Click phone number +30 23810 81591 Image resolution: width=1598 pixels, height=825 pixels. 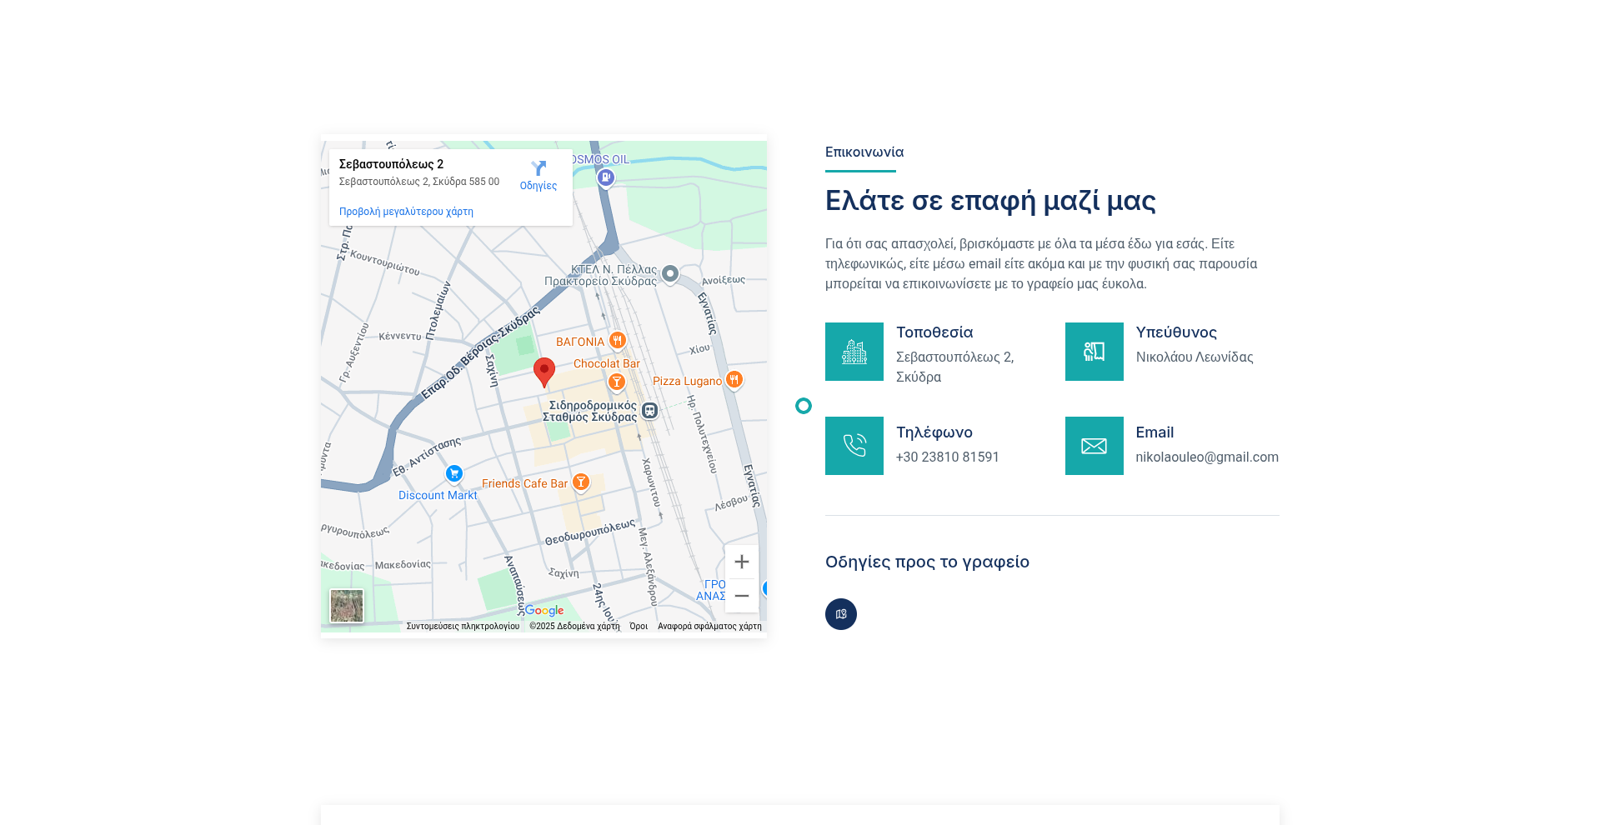pyautogui.click(x=948, y=457)
